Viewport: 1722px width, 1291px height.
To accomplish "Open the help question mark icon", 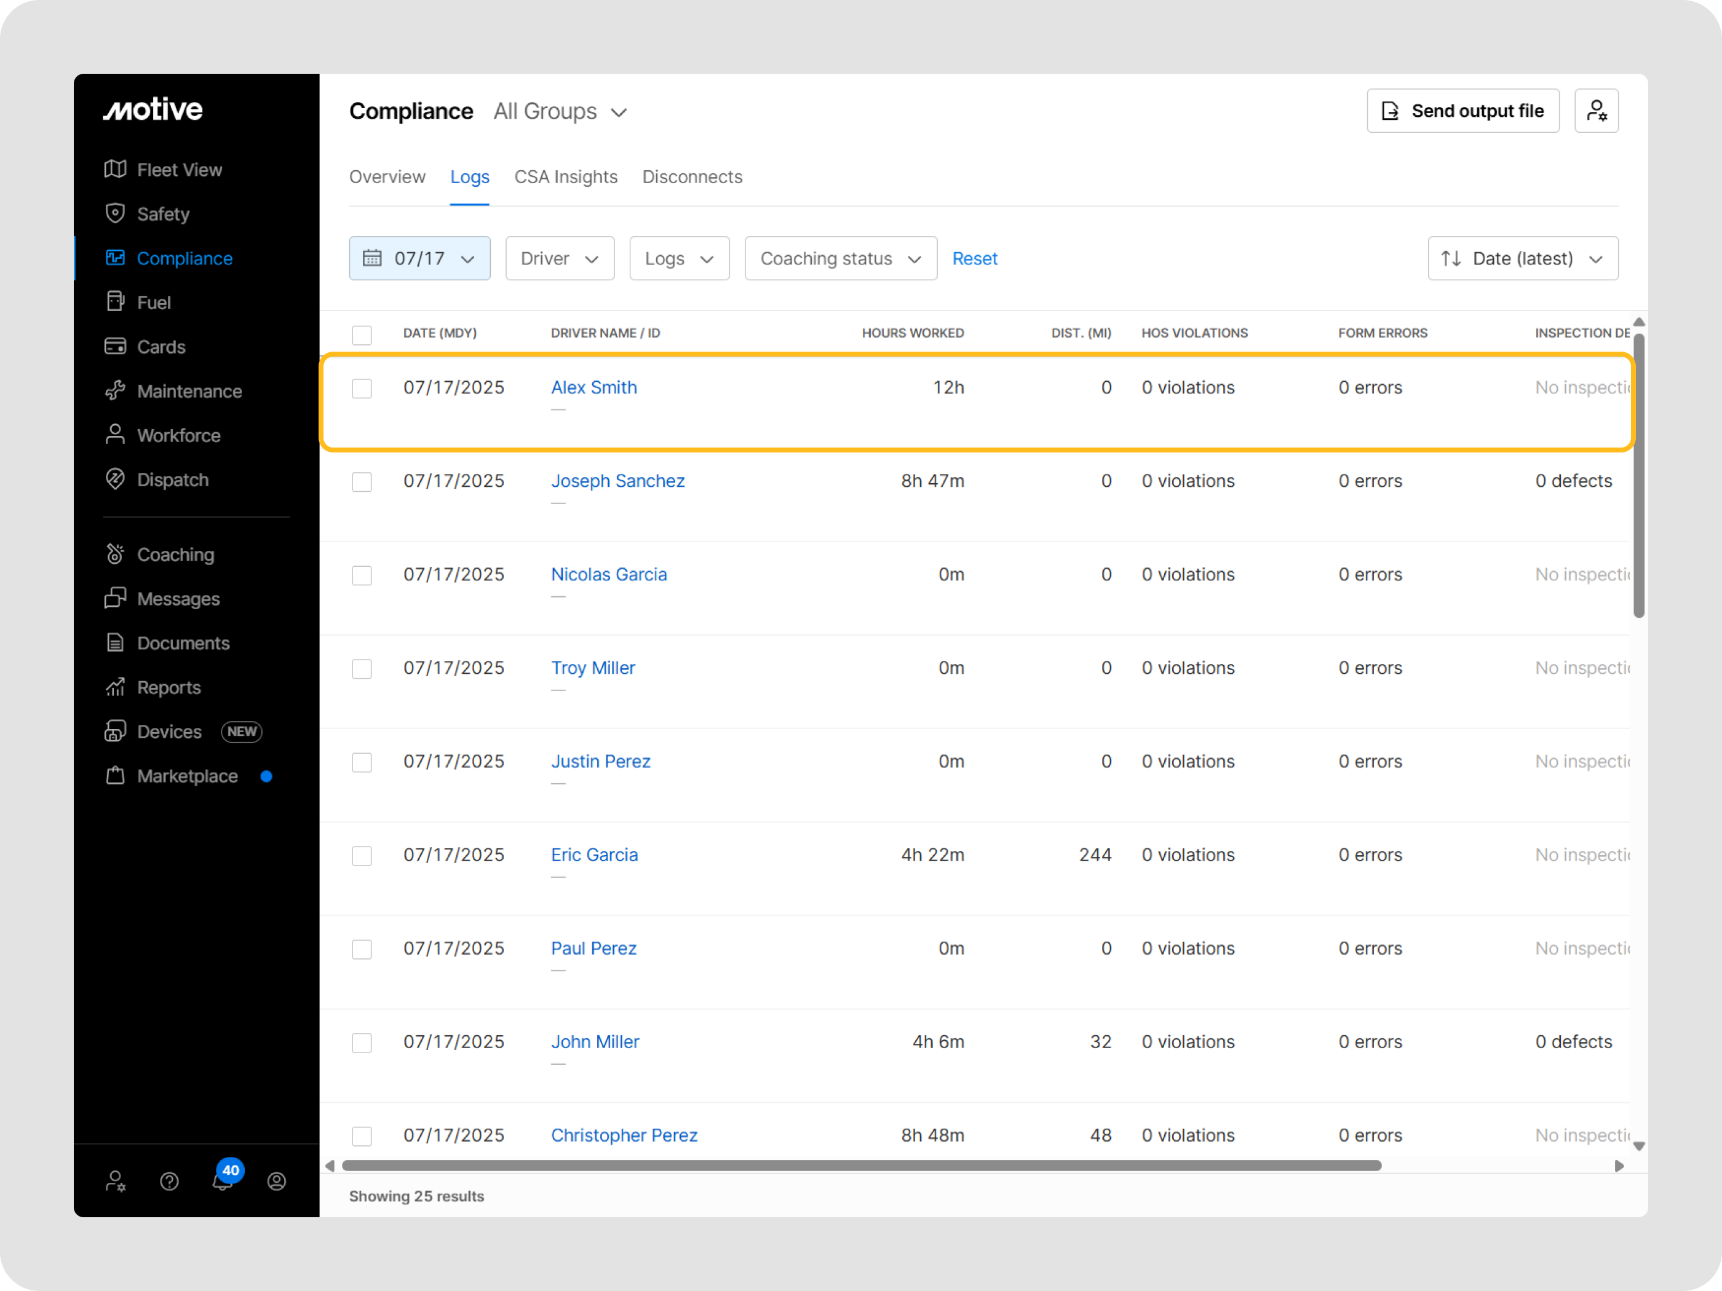I will click(x=169, y=1182).
